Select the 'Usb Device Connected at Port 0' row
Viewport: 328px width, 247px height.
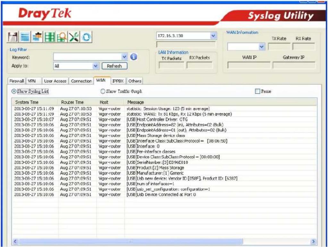pyautogui.click(x=164, y=195)
